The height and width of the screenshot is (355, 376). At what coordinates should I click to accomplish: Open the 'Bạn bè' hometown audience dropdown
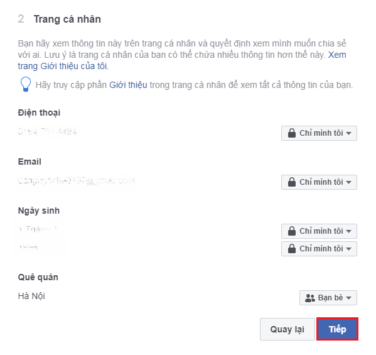[x=328, y=298]
